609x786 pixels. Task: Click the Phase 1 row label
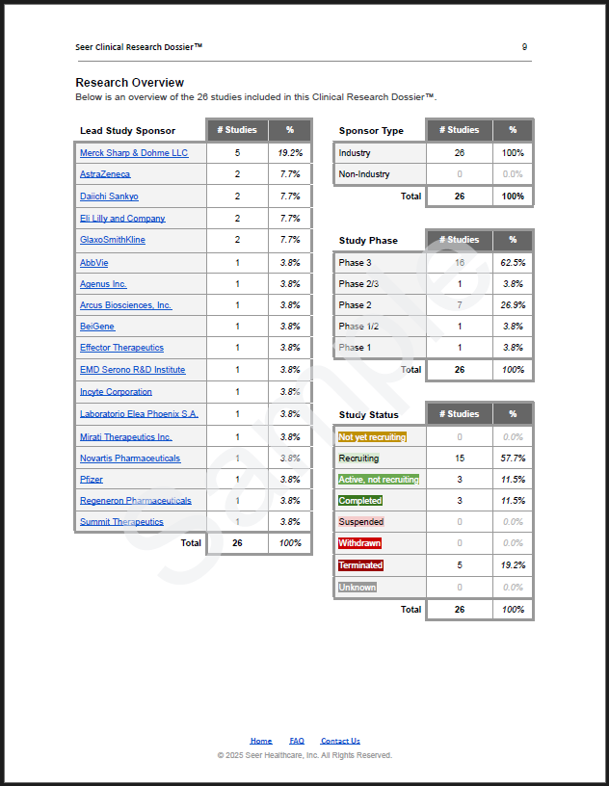(x=355, y=348)
